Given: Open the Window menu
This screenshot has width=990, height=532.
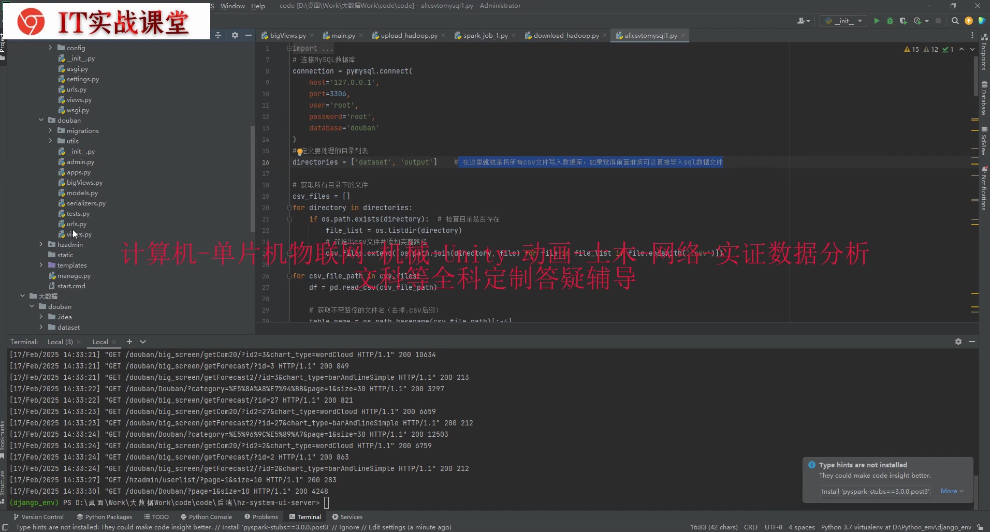Looking at the screenshot, I should point(232,6).
